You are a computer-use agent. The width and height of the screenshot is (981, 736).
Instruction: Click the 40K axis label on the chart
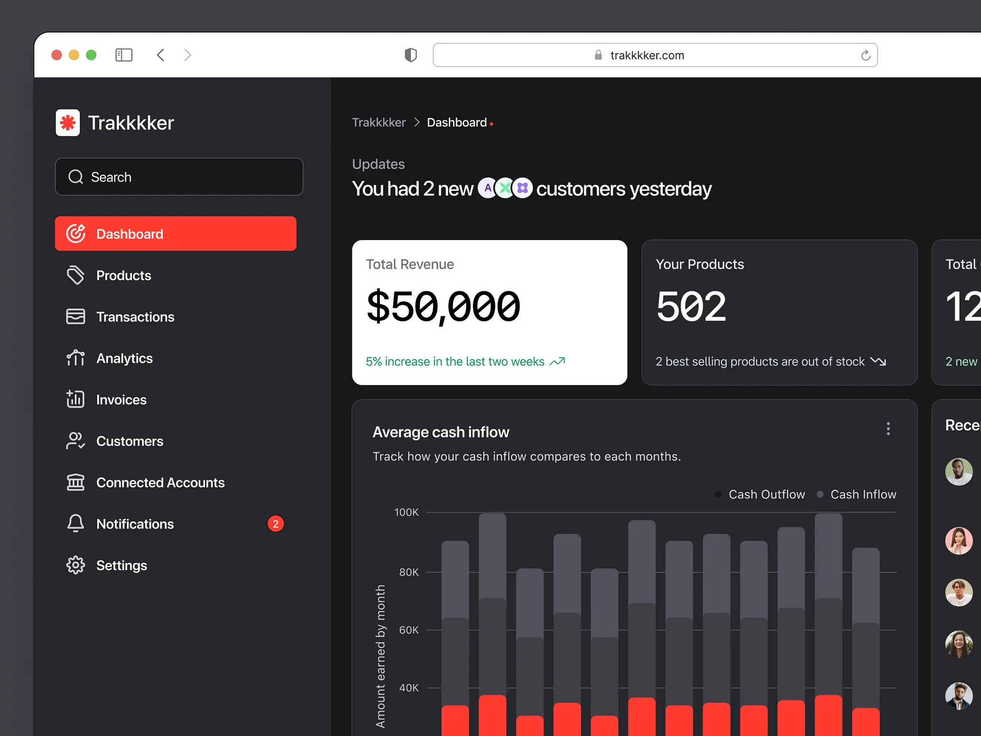[409, 688]
